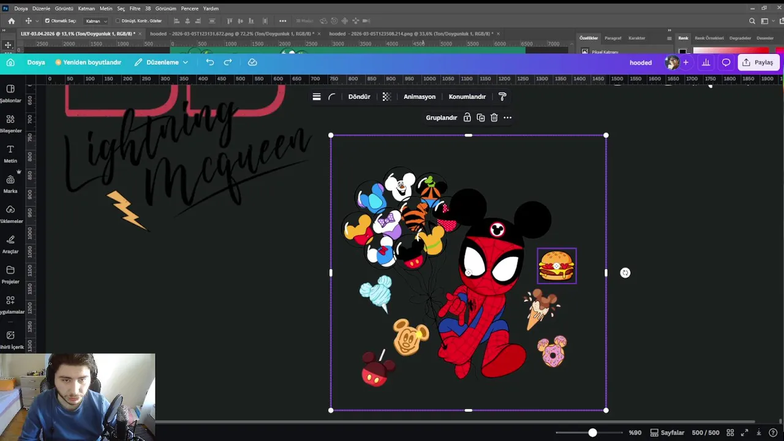784x441 pixels.
Task: Enter fullscreen presentation icon at bottom
Action: click(x=745, y=432)
